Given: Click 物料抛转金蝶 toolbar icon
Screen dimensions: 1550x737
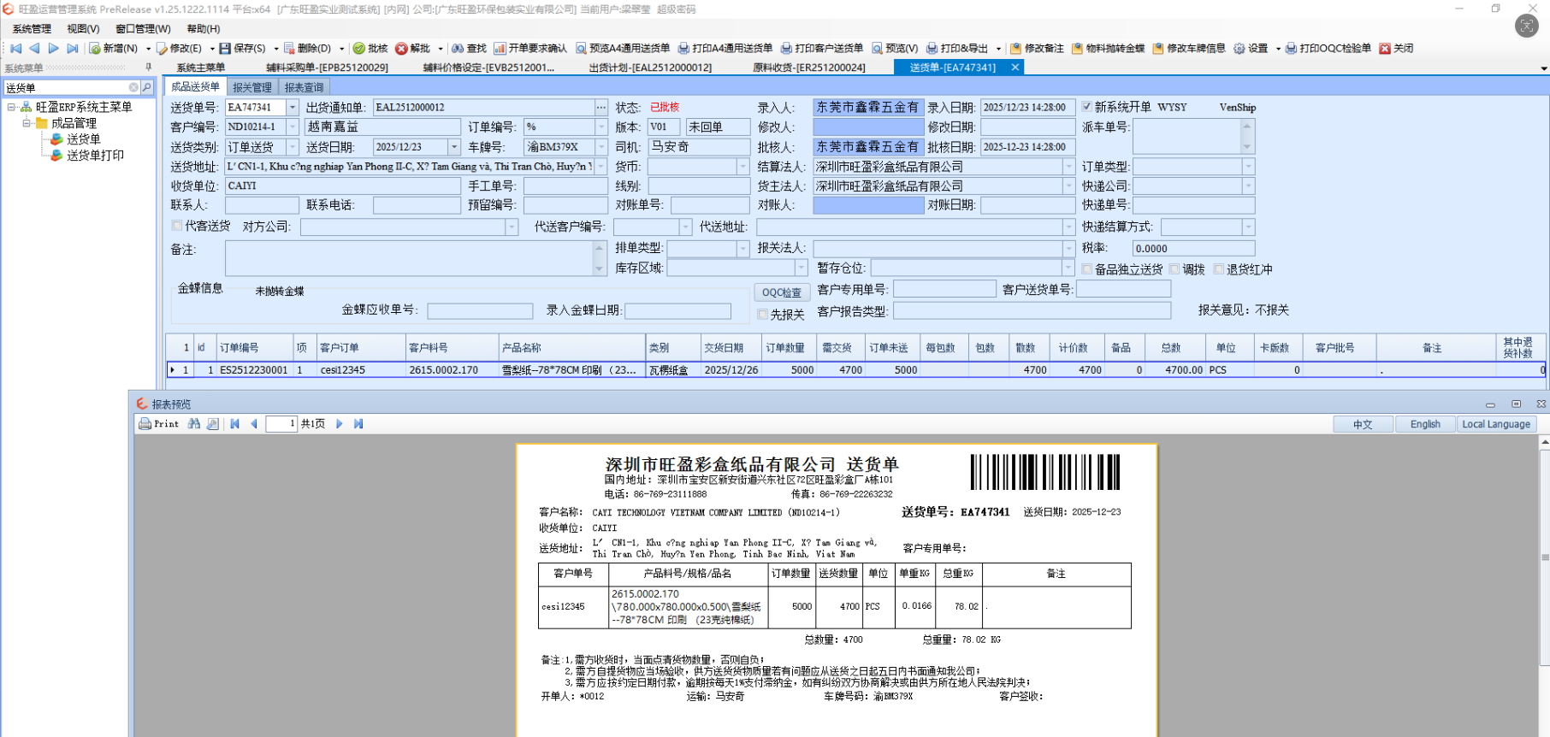Looking at the screenshot, I should click(x=1077, y=49).
